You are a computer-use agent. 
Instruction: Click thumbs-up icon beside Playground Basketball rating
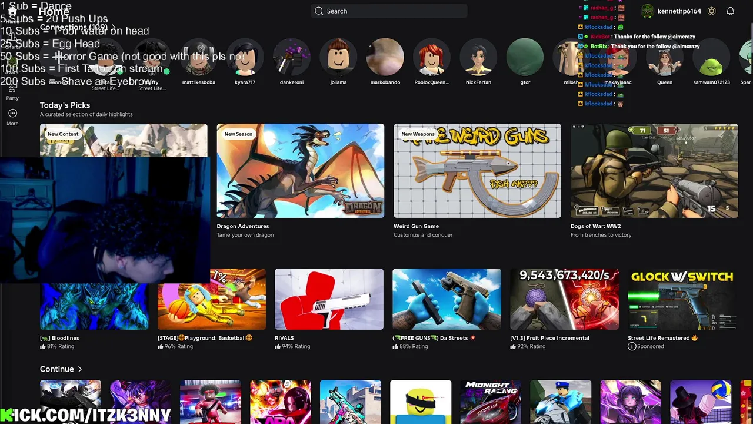point(160,346)
